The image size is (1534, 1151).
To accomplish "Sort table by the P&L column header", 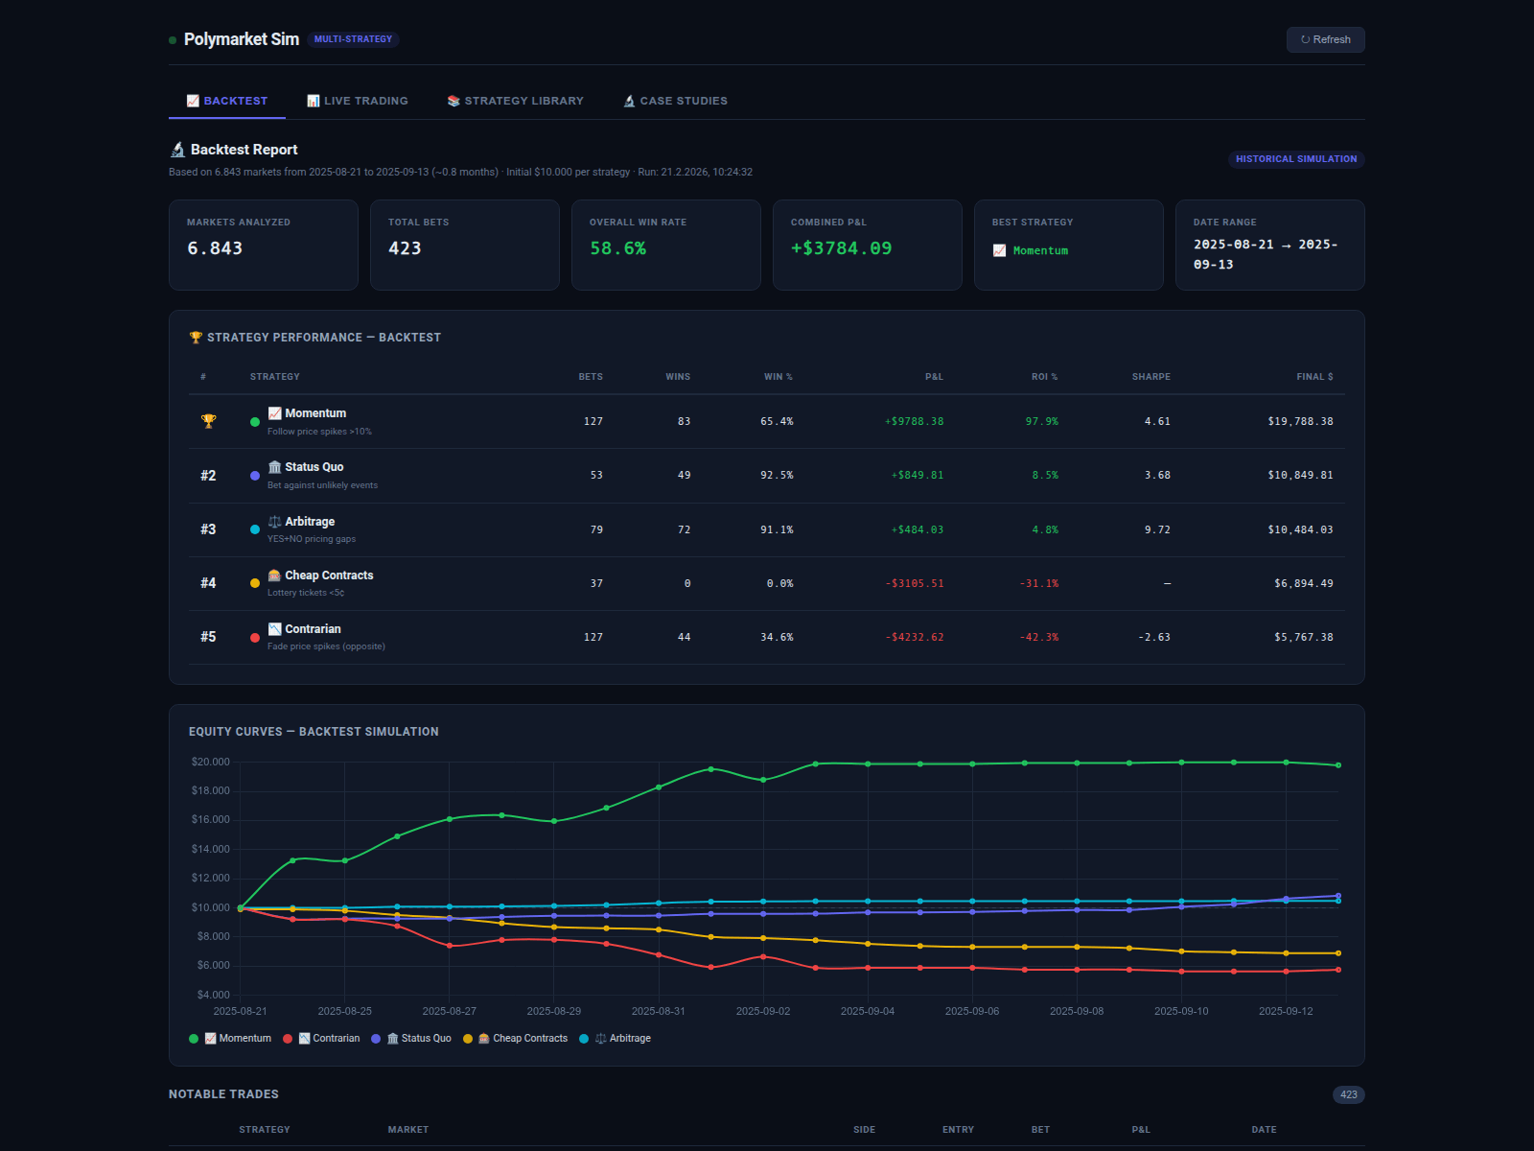I will (x=933, y=377).
